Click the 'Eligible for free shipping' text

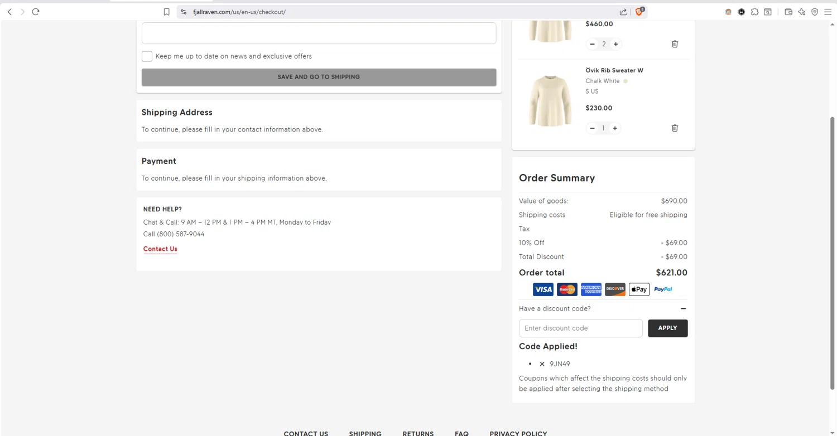(648, 215)
